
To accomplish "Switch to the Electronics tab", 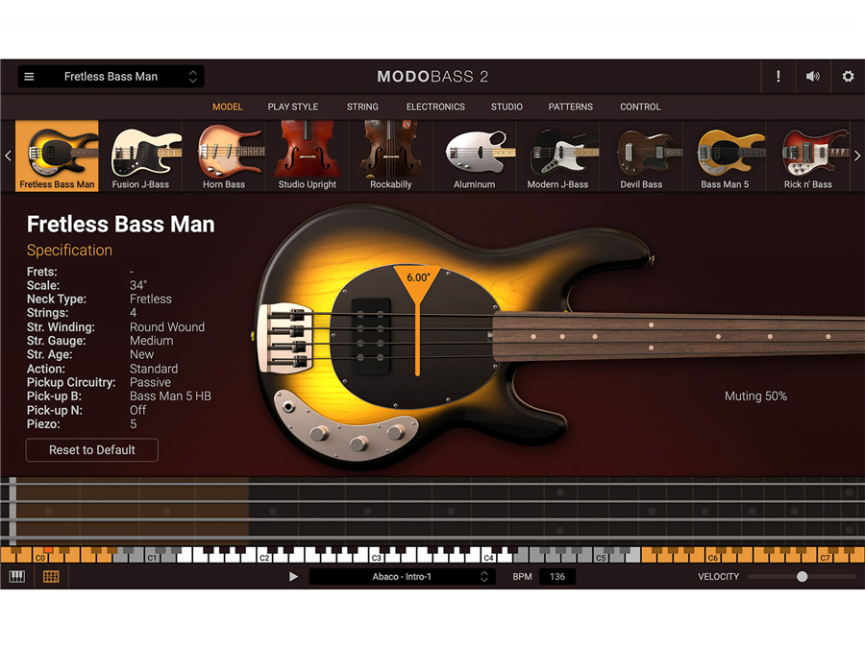I will click(435, 107).
